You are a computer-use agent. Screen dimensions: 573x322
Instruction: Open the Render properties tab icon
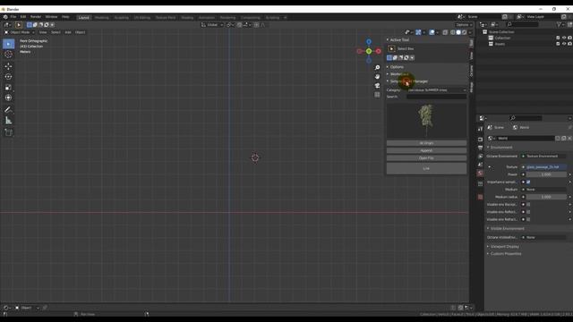pos(480,140)
